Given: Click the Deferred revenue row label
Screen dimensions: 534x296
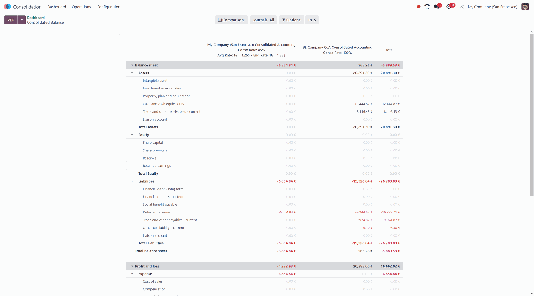Looking at the screenshot, I should click(156, 212).
